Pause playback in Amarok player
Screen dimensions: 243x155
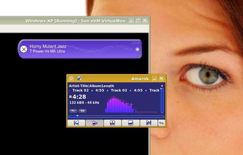coord(112,123)
